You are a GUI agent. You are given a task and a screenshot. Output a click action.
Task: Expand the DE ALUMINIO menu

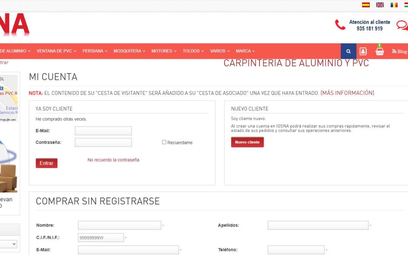pyautogui.click(x=15, y=51)
